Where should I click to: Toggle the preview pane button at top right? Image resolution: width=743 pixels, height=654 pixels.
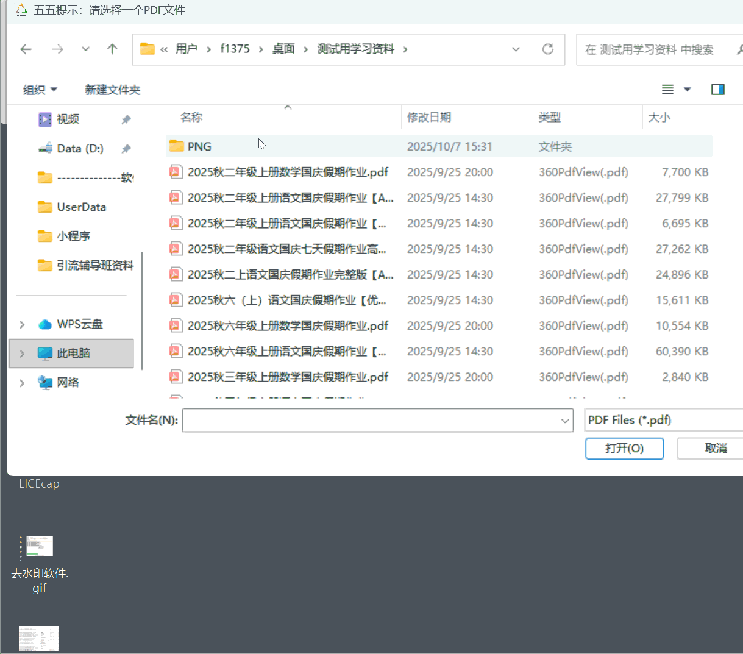[717, 89]
